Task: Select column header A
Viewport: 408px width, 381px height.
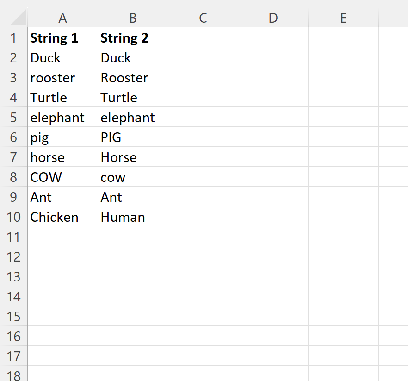Action: coord(62,18)
